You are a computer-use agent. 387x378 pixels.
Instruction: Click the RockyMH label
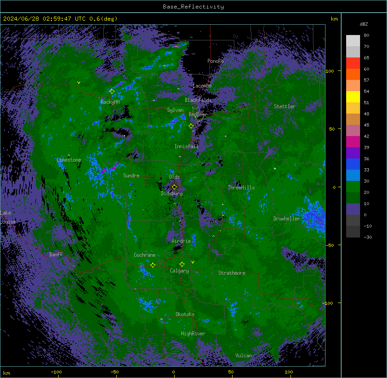pos(110,102)
